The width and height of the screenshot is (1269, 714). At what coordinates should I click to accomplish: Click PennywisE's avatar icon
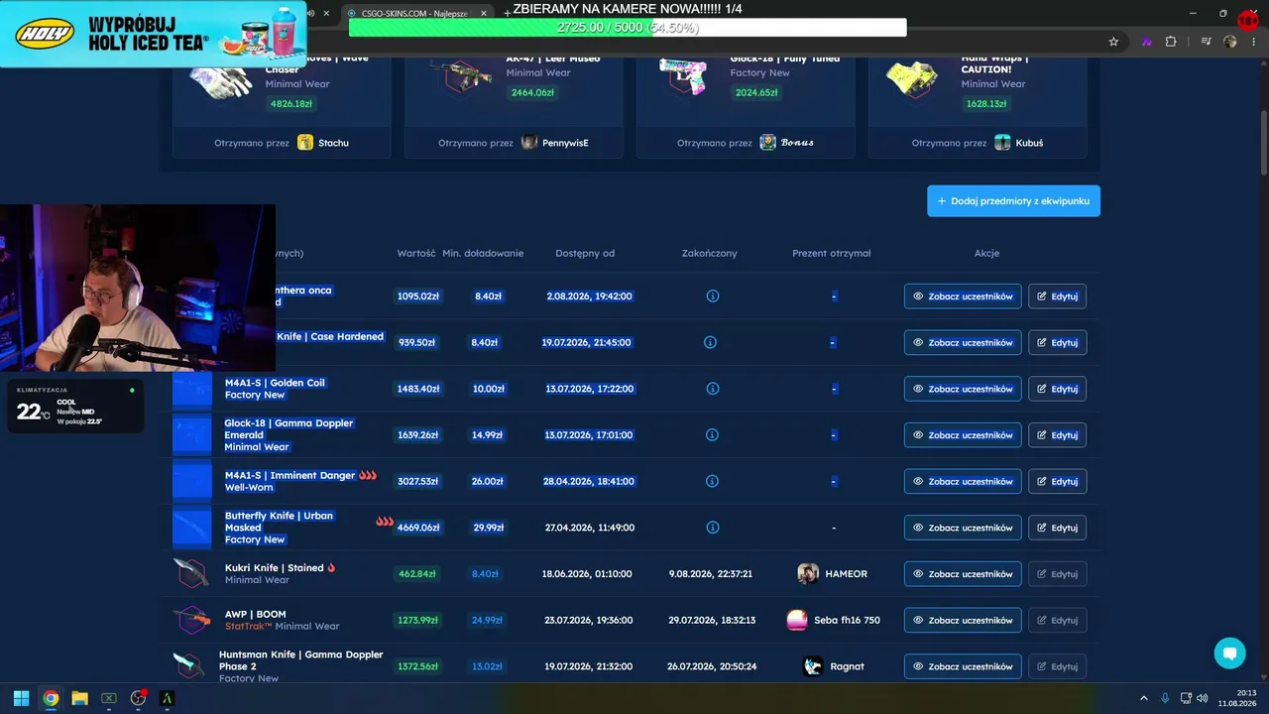coord(529,143)
